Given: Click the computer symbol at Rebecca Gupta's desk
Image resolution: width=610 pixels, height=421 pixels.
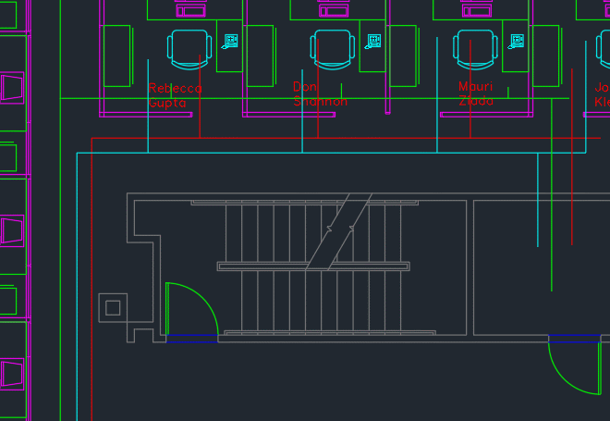Looking at the screenshot, I should pyautogui.click(x=231, y=42).
